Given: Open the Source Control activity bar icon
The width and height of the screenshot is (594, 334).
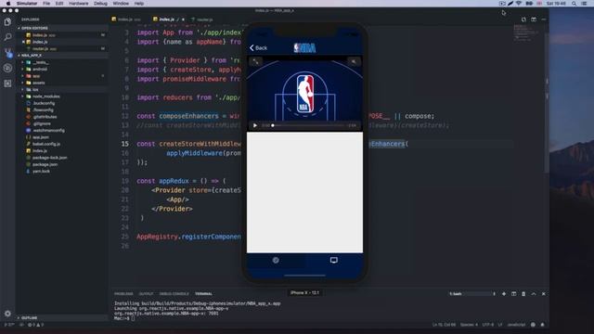Looking at the screenshot, I should (8, 53).
